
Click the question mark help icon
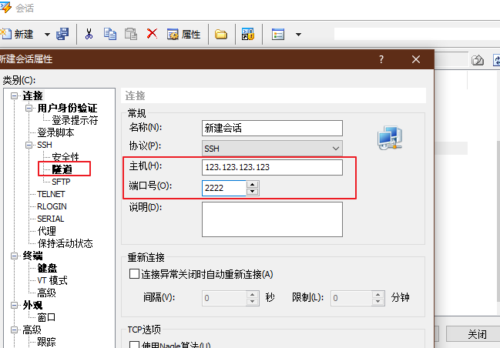[x=381, y=59]
